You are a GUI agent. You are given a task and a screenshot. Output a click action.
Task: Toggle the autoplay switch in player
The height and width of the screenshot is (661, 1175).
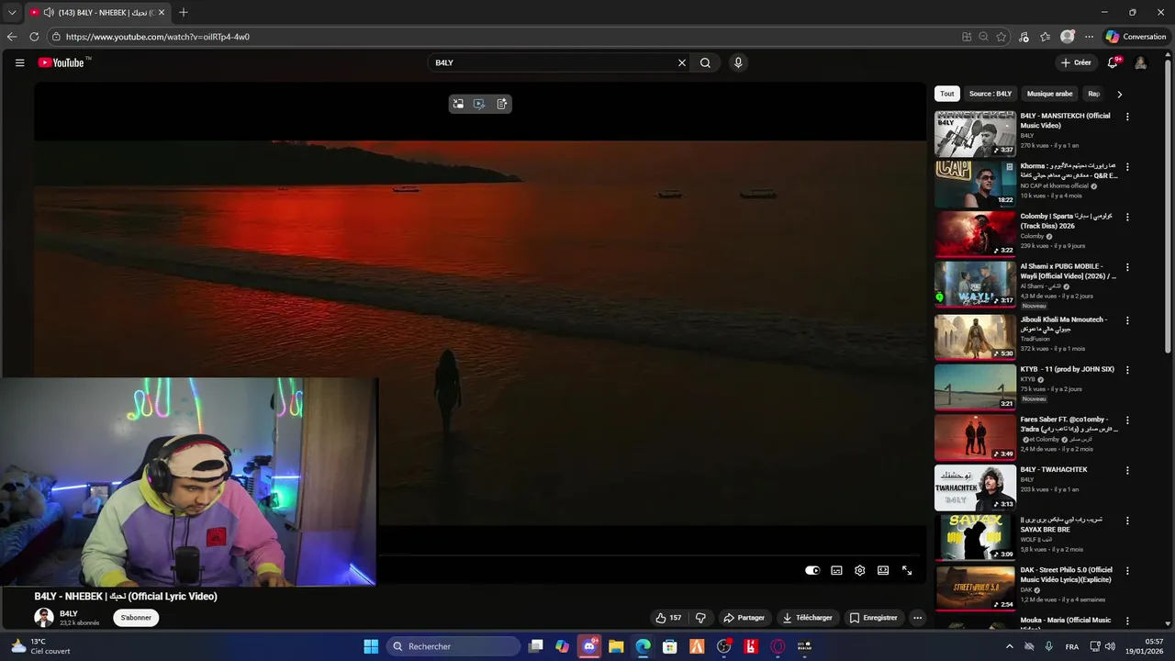click(812, 570)
